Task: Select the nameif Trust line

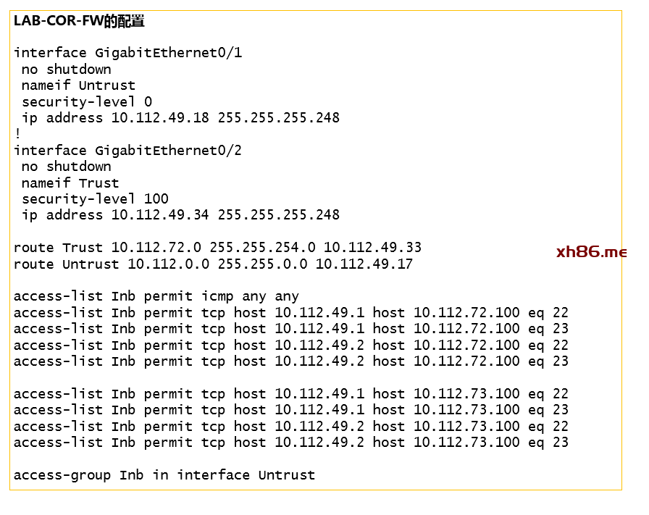Action: [70, 183]
